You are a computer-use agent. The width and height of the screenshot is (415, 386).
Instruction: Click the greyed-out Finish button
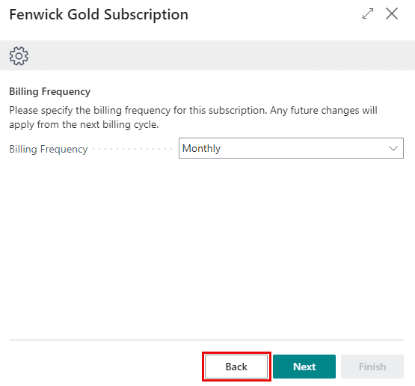(x=372, y=367)
